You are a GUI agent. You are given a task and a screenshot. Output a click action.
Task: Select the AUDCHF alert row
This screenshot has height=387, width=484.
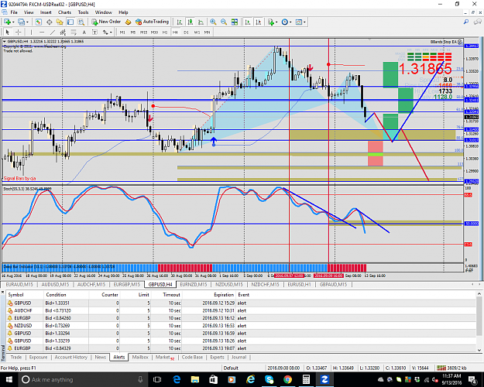[x=241, y=310]
